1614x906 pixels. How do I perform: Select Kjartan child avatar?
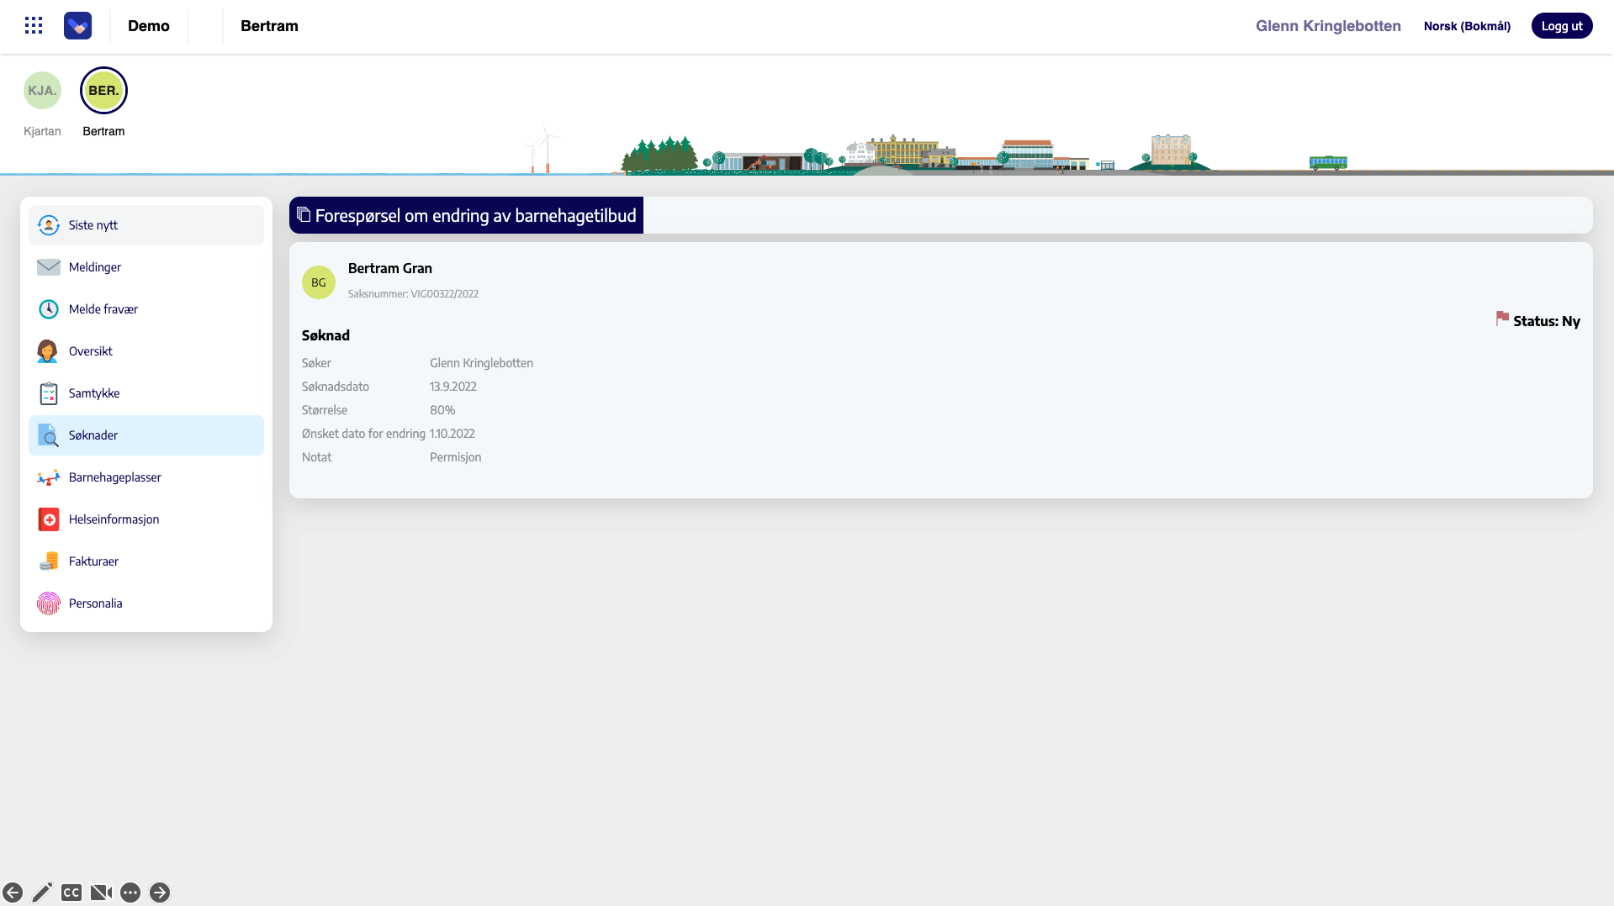tap(42, 91)
